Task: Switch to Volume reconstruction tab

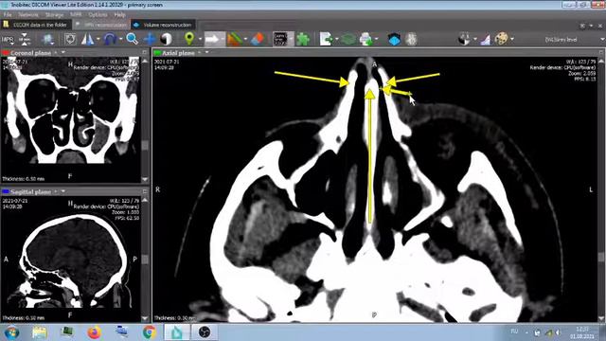Action: pos(164,25)
